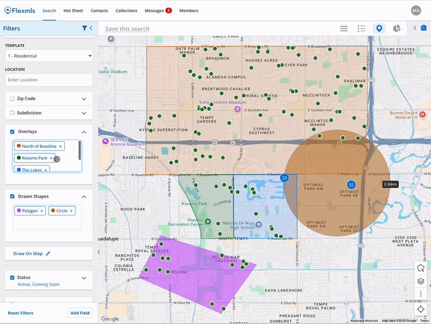The image size is (431, 324).
Task: Check the Zip Code checkbox
Action: click(12, 99)
